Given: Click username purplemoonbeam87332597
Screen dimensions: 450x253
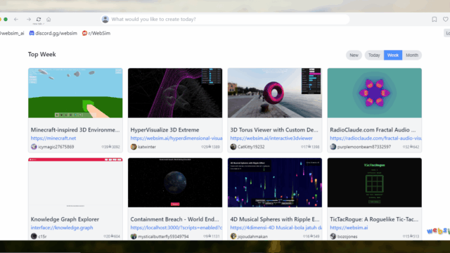Looking at the screenshot, I should point(364,147).
